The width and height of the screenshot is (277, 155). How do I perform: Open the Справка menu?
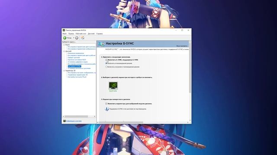point(100,34)
